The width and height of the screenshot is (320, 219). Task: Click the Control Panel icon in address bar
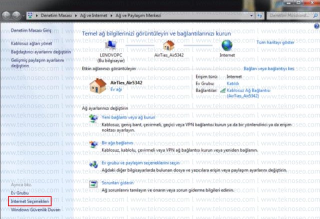tap(30, 15)
